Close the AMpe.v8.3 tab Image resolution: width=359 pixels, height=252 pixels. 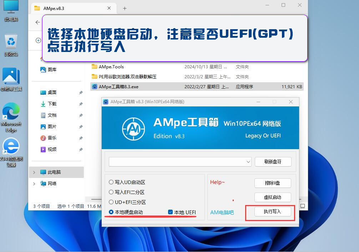tap(109, 8)
